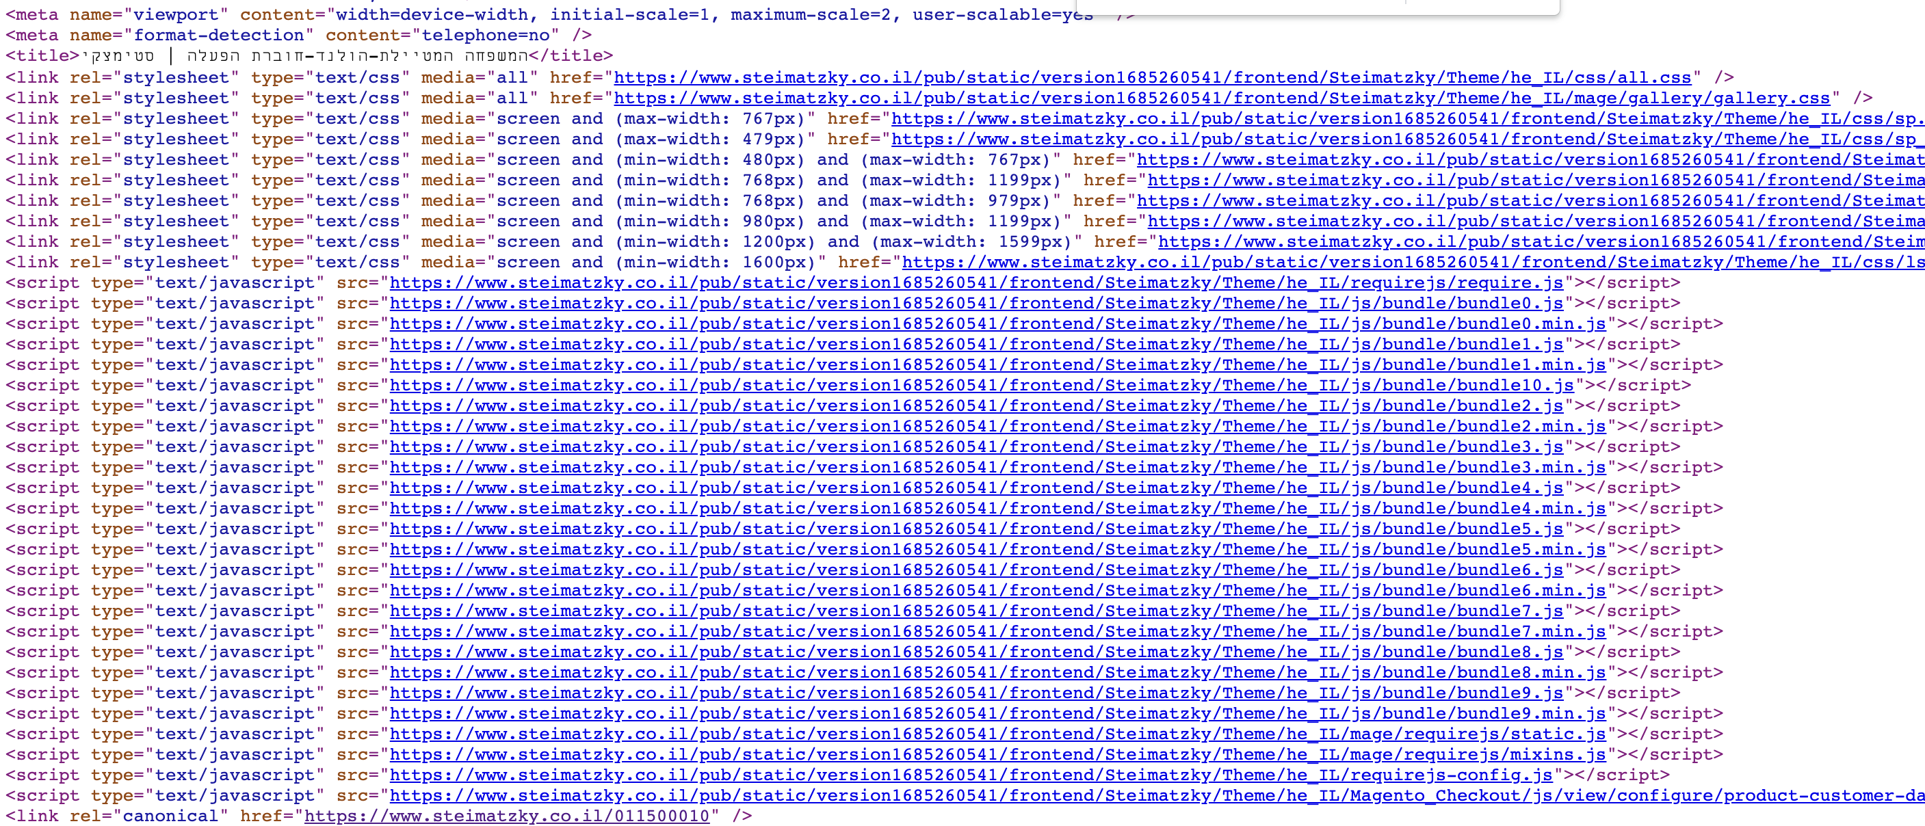The image size is (1925, 826).
Task: Open the gallery.css stylesheet link
Action: (1222, 98)
